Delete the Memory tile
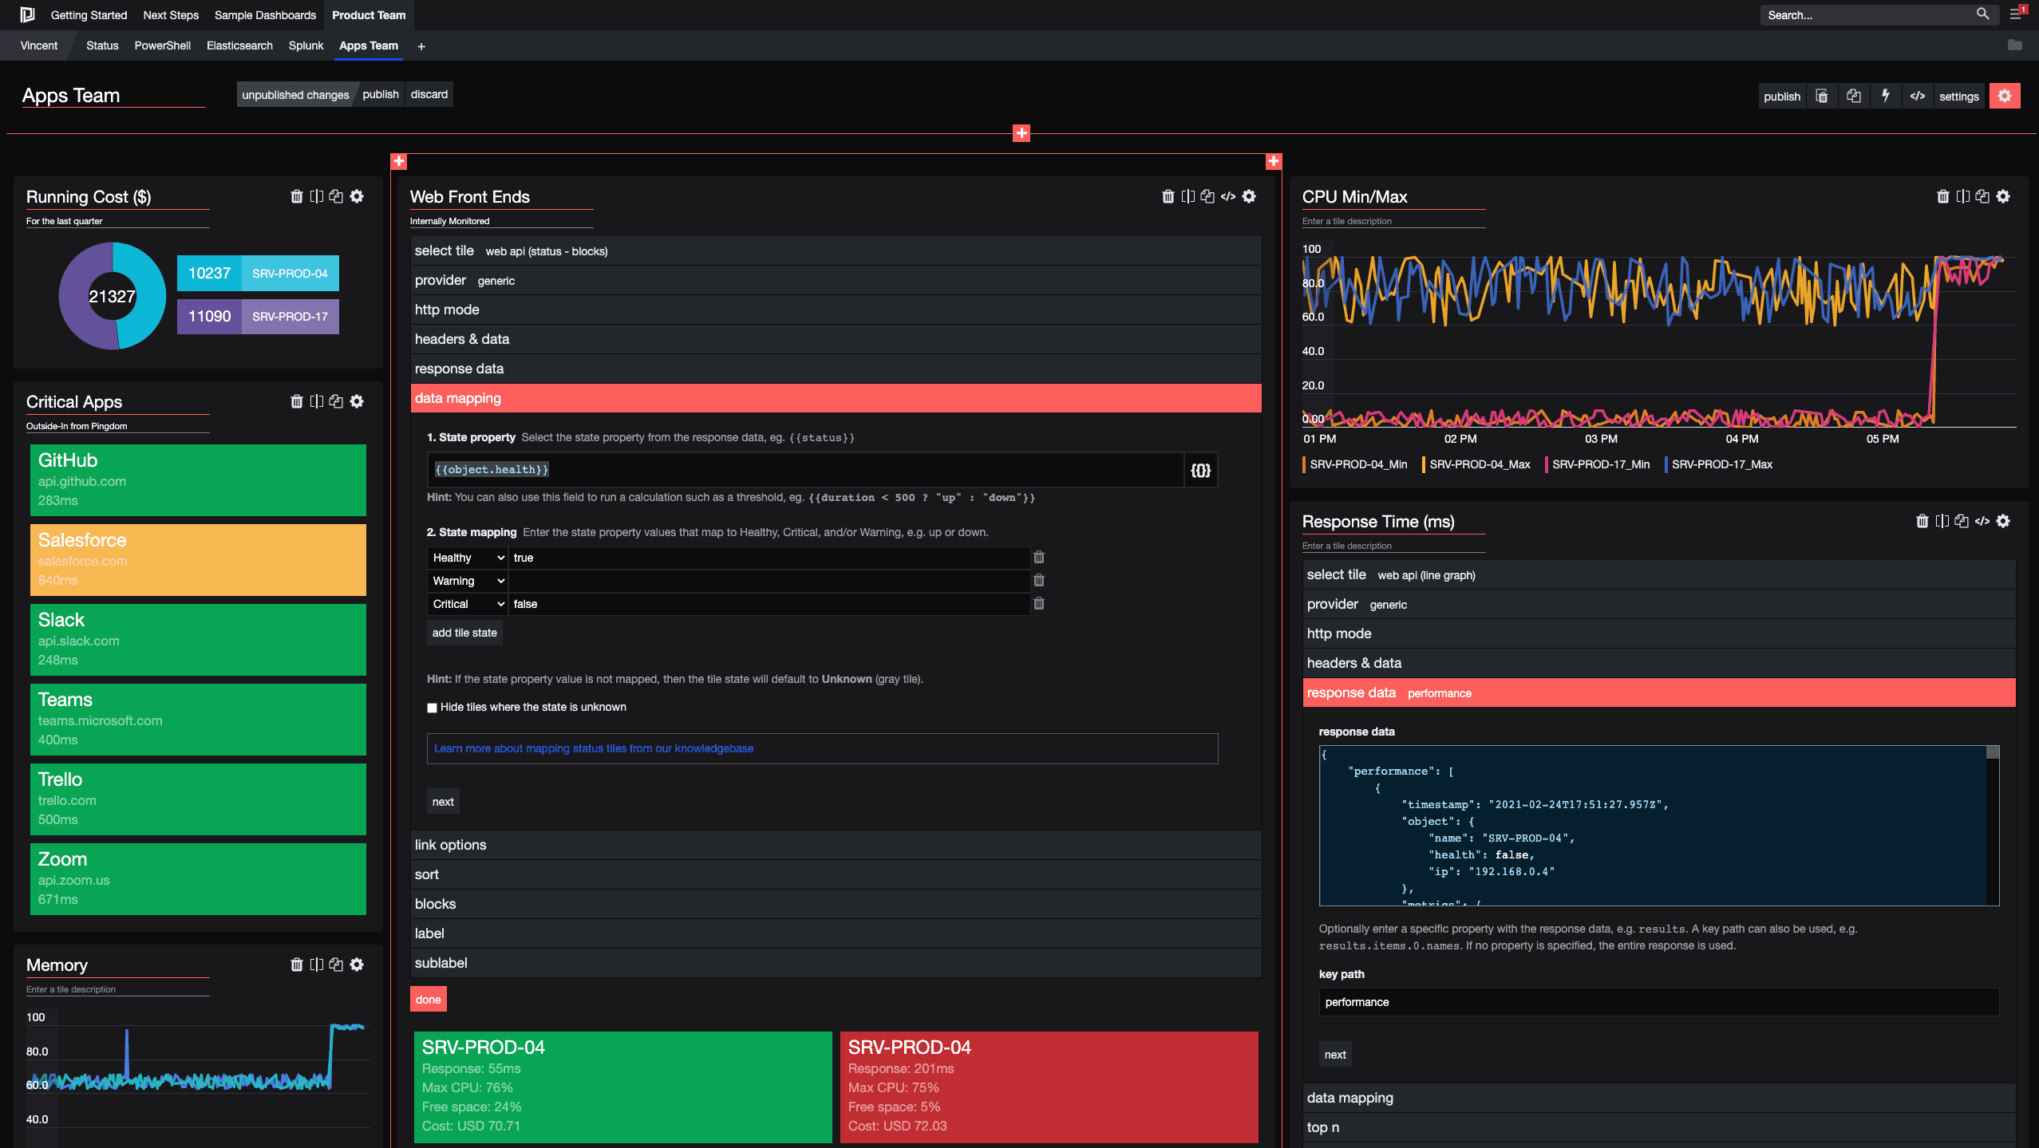The width and height of the screenshot is (2039, 1148). (297, 965)
